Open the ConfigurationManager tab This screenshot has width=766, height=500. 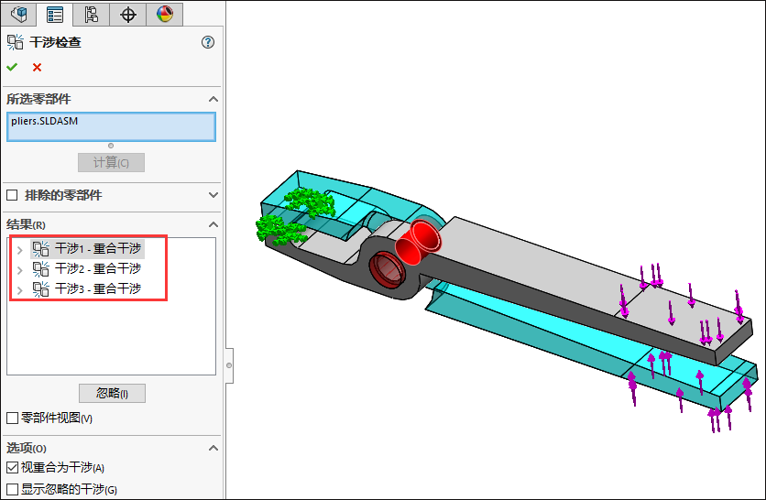click(x=92, y=14)
